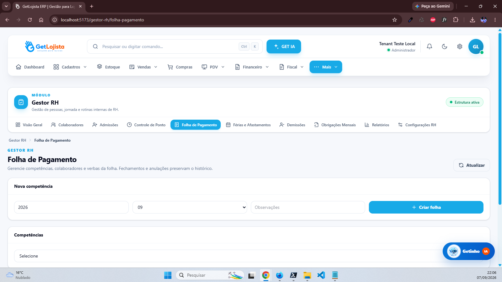
Task: Follow Gestor RH breadcrumb link
Action: click(x=17, y=140)
